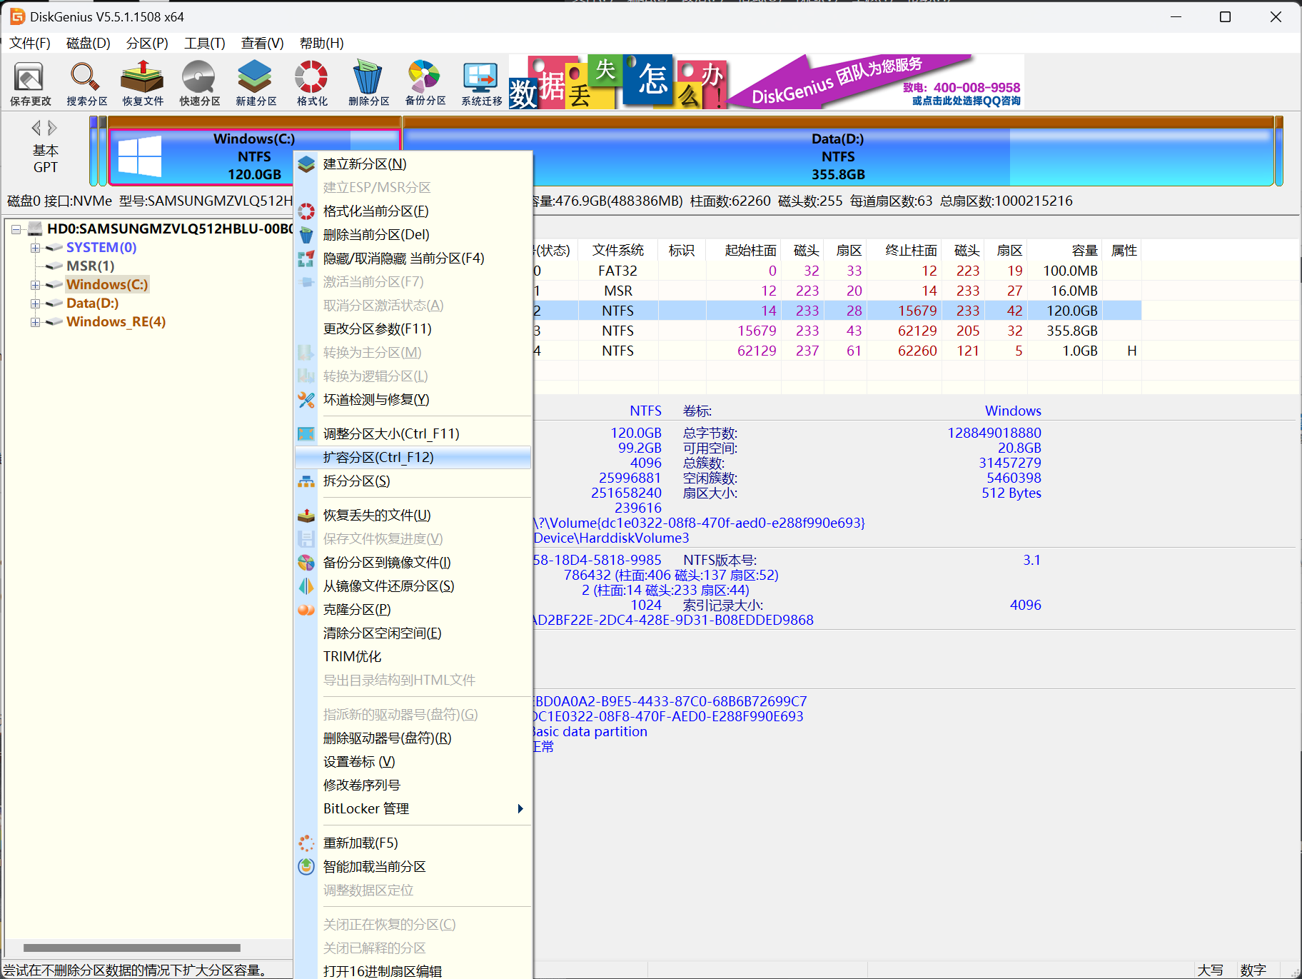Image resolution: width=1302 pixels, height=979 pixels.
Task: Select the FAT32 partition table row
Action: [837, 271]
